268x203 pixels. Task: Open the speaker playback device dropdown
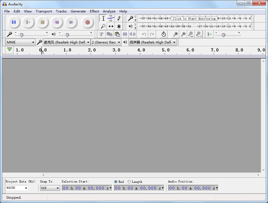(x=153, y=42)
